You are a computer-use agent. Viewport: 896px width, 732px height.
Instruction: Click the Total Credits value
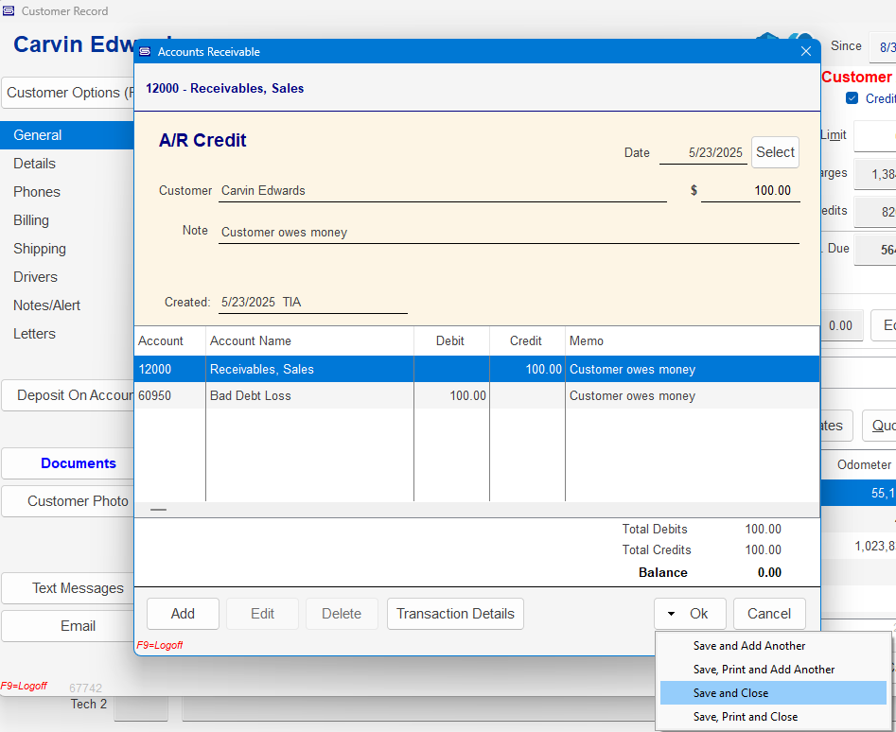click(763, 549)
